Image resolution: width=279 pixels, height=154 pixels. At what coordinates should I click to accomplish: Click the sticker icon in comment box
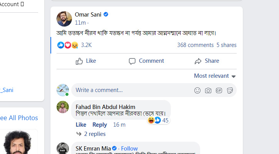pyautogui.click(x=230, y=90)
